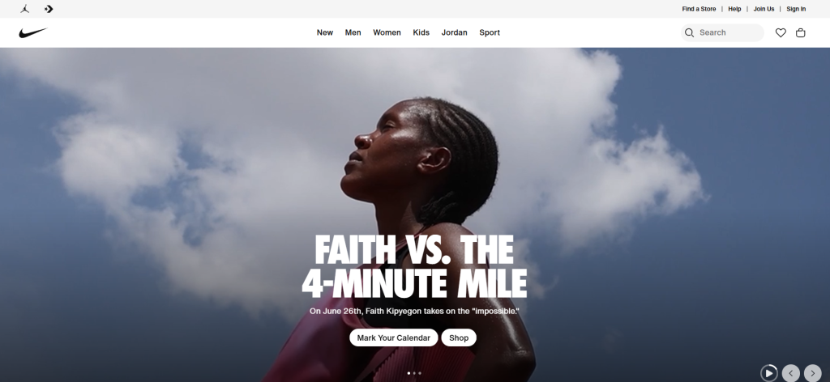The width and height of the screenshot is (830, 382).
Task: Click the Sign In link
Action: [796, 9]
